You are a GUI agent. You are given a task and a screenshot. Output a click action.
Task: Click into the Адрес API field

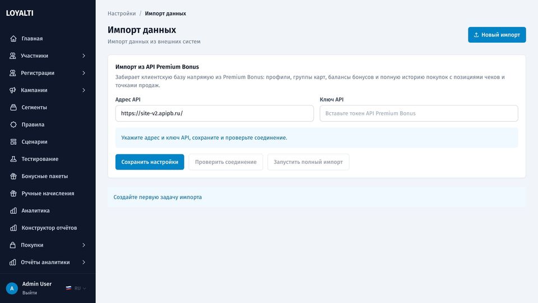(x=215, y=113)
